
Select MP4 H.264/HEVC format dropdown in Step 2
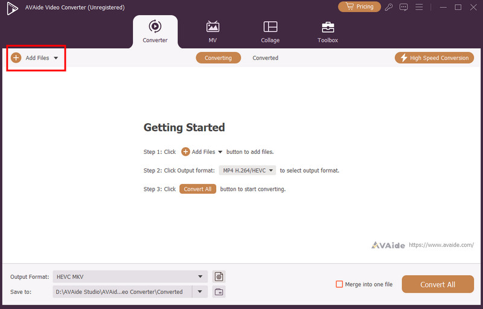[247, 171]
